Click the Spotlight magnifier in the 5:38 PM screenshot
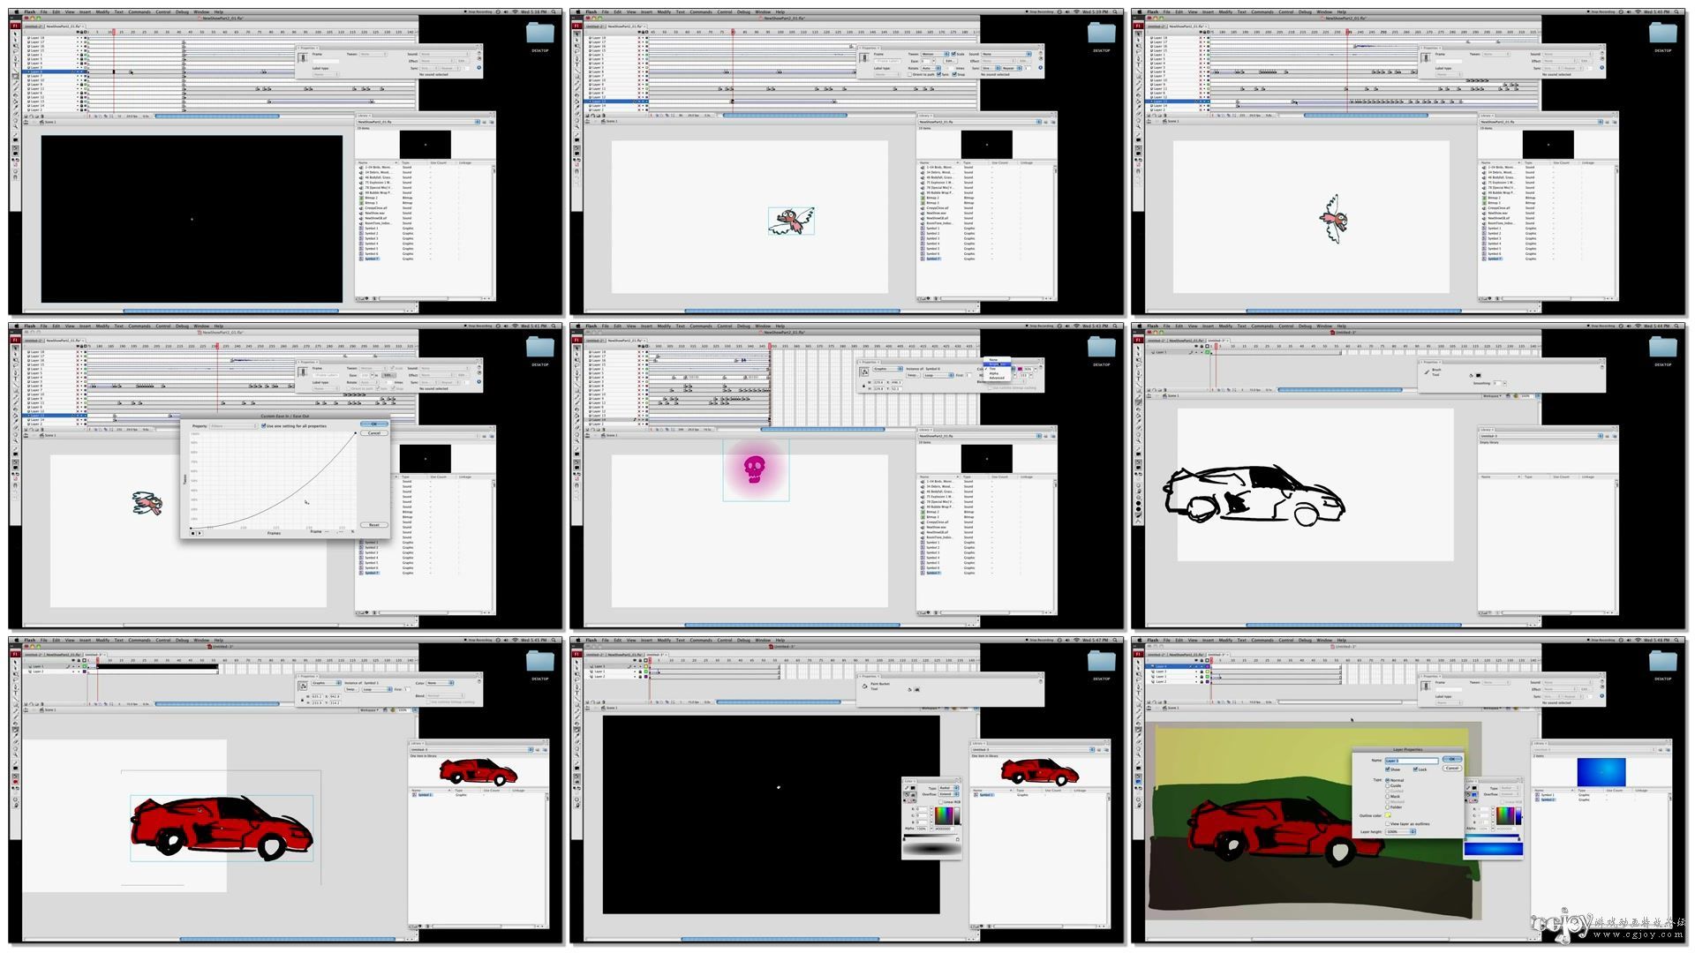The height and width of the screenshot is (953, 1695). point(555,12)
